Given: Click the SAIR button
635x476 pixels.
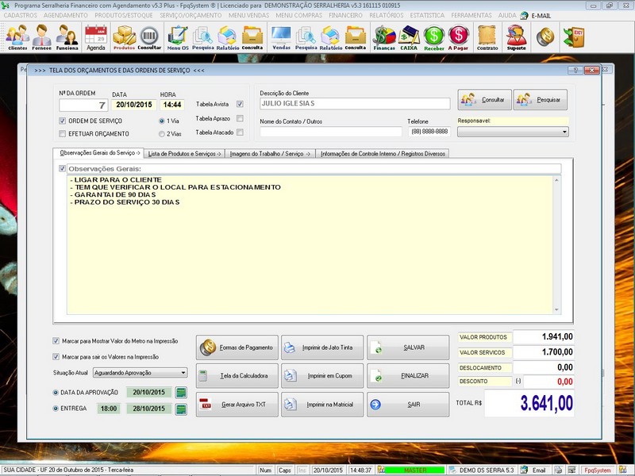Looking at the screenshot, I should (408, 405).
